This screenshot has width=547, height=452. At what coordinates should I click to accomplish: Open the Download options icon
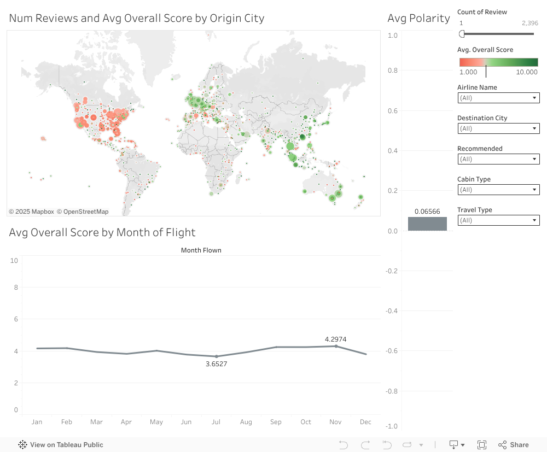(x=457, y=445)
